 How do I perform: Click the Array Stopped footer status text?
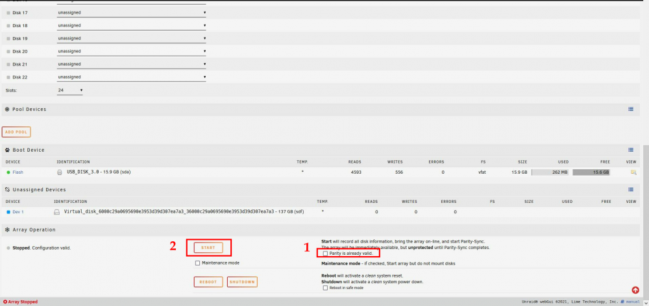click(23, 302)
